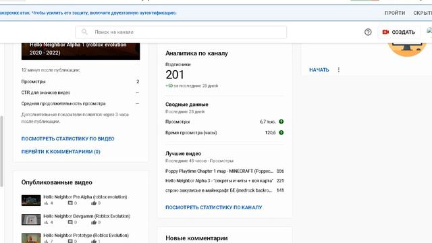Click the Аналитика по каналу heading
432x243 pixels.
click(x=196, y=53)
